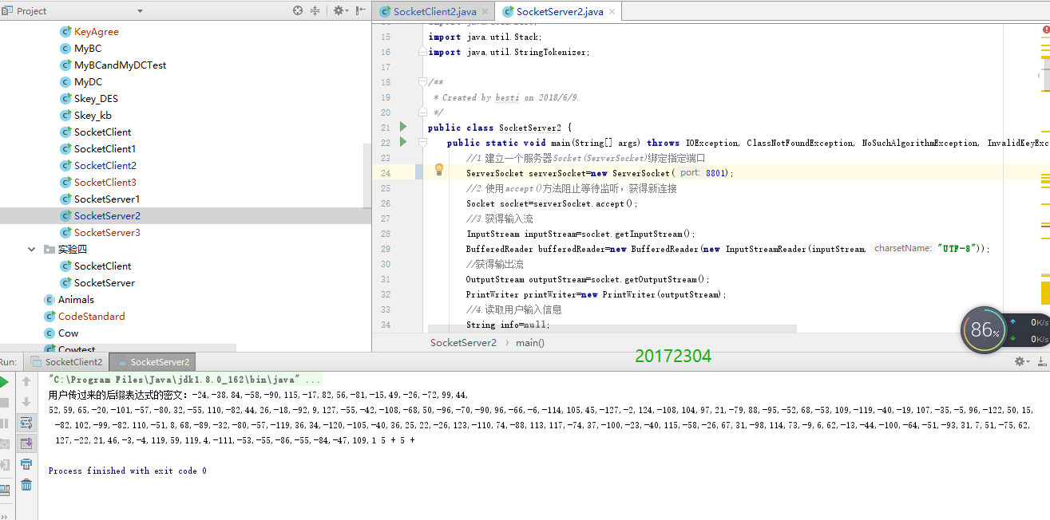Select KeyAgree class in project tree
1050x520 pixels.
tap(96, 32)
